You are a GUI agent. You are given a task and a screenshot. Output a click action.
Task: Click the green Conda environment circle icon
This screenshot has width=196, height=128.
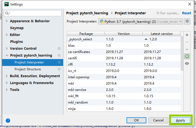(187, 56)
